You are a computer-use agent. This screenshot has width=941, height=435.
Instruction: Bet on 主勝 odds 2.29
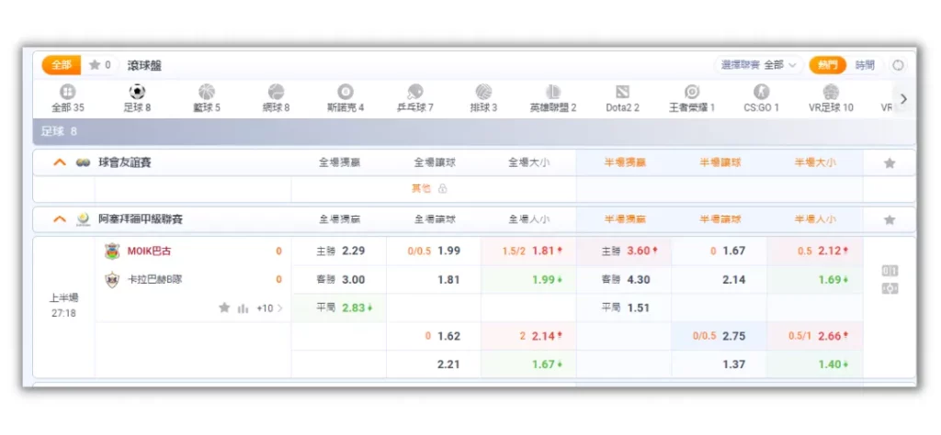(338, 251)
